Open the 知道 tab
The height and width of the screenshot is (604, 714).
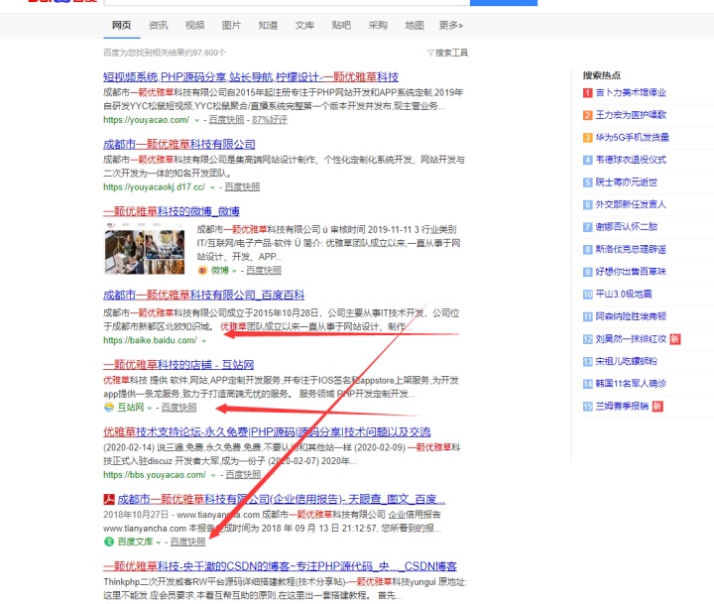point(268,26)
